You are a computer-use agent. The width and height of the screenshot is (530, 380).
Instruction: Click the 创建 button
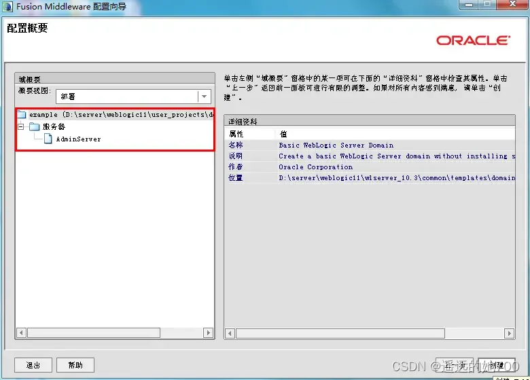point(496,365)
